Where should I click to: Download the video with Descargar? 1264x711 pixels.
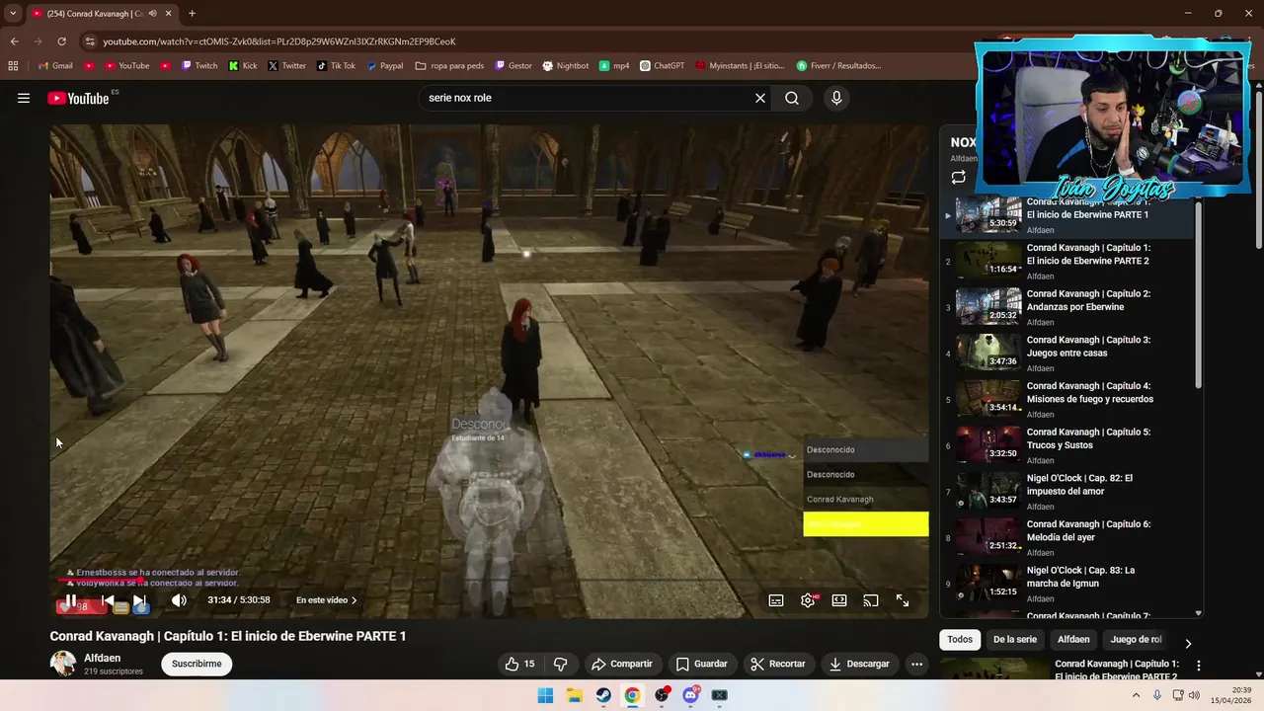tap(859, 664)
